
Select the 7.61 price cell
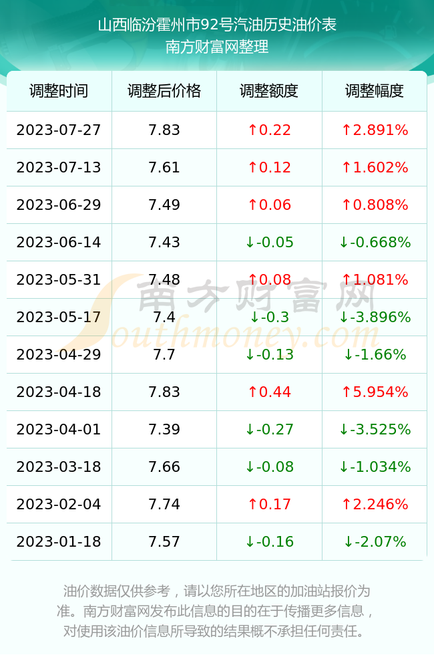coord(164,168)
